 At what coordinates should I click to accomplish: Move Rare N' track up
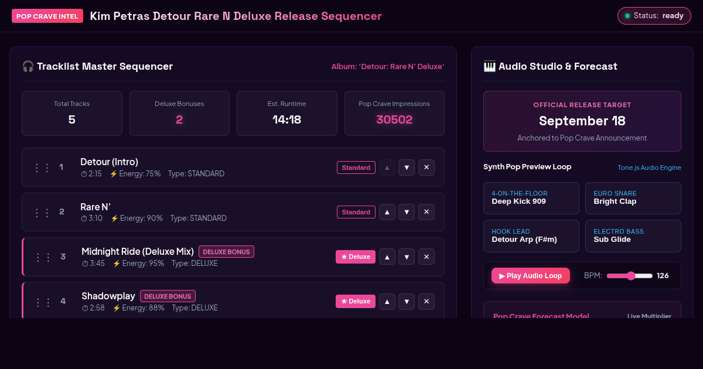pyautogui.click(x=387, y=212)
